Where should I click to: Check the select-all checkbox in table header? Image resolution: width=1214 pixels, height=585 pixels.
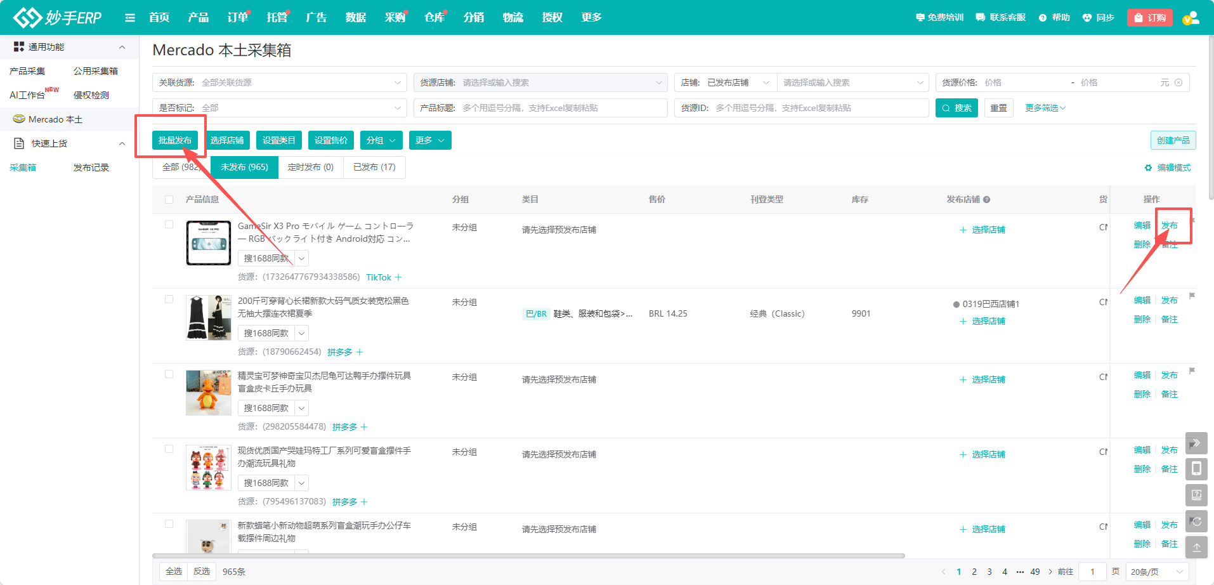point(169,199)
